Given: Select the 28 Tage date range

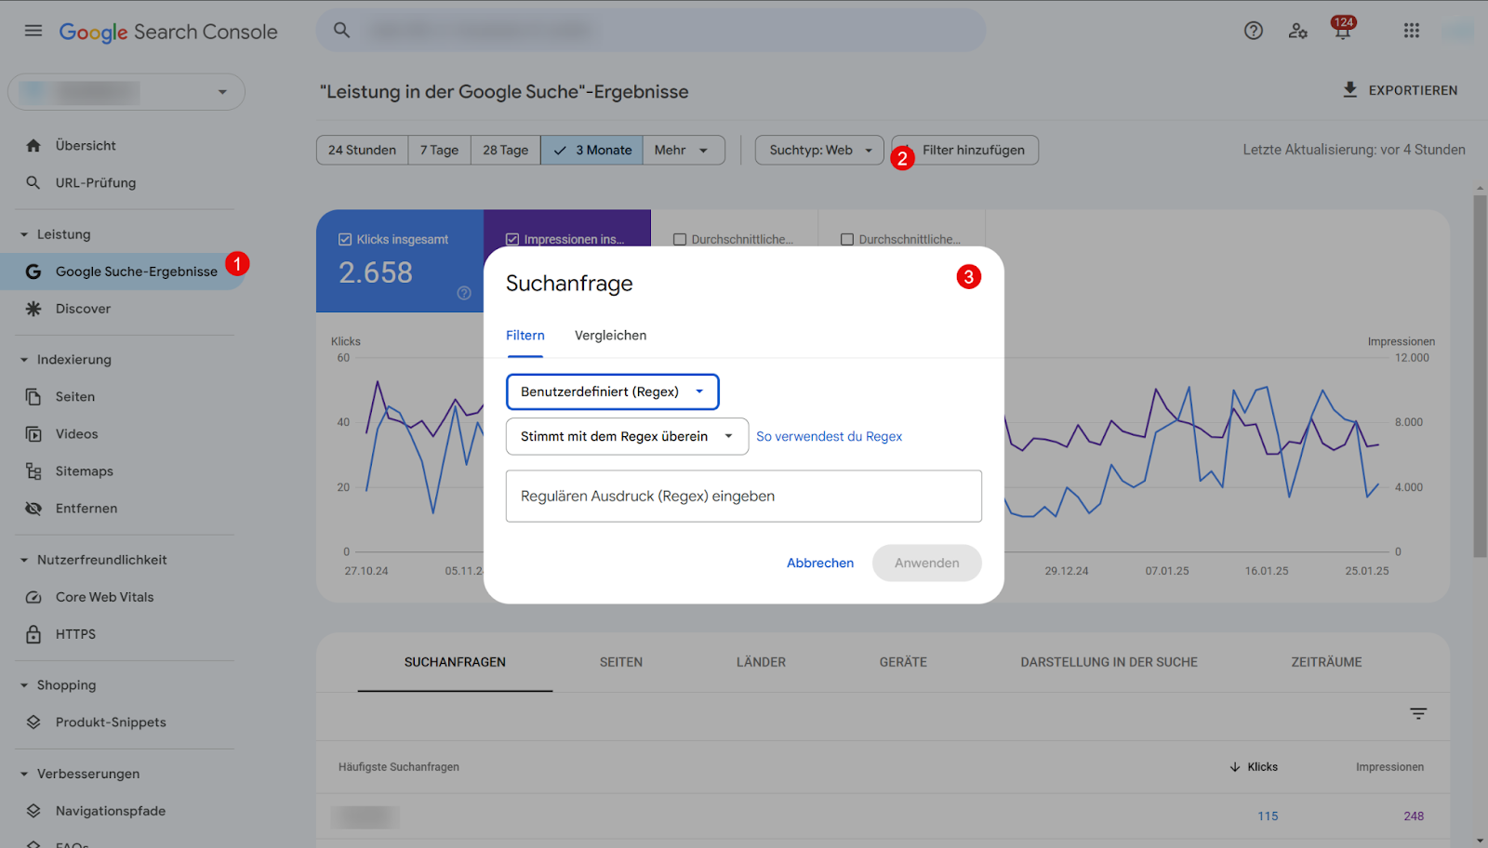Looking at the screenshot, I should (x=505, y=150).
